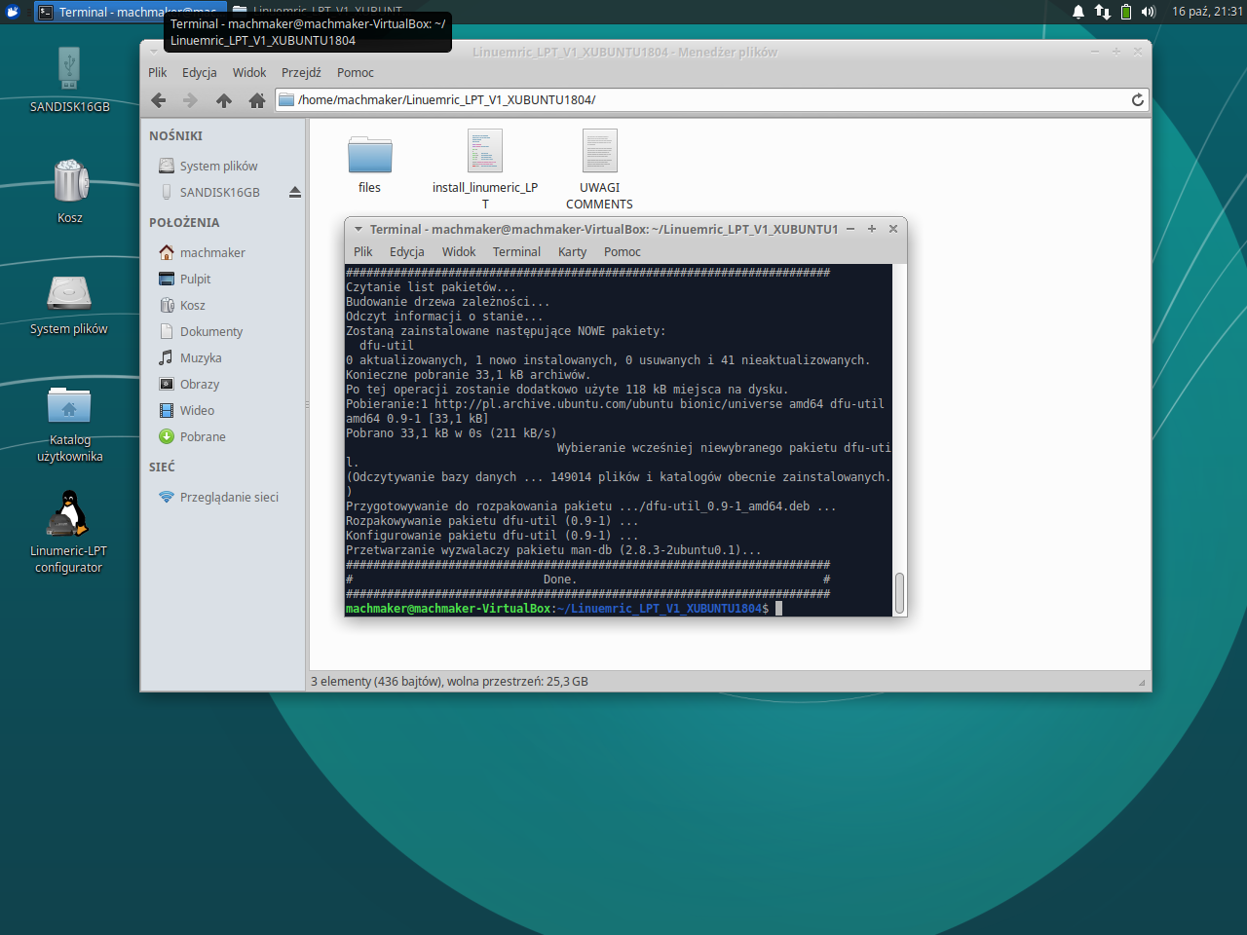Select Pobrane in the sidebar
This screenshot has width=1247, height=935.
203,437
